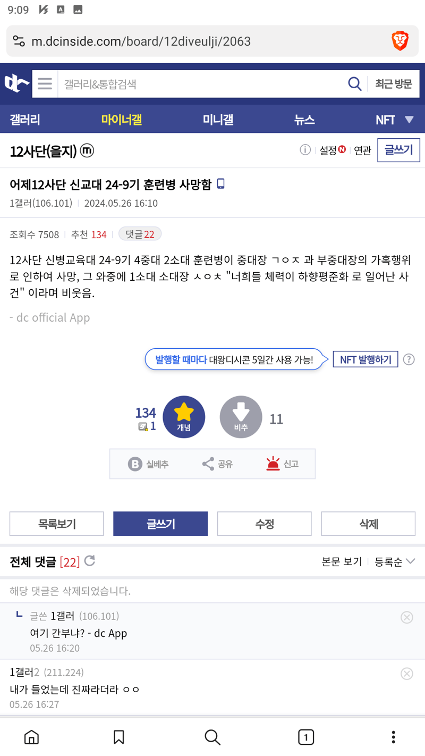Refresh comments with the reload icon
Viewport: 425px width, 756px height.
tap(90, 560)
